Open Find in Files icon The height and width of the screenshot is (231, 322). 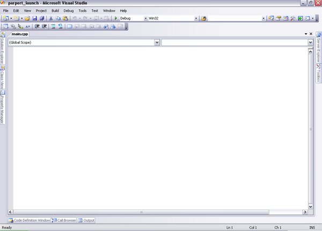coord(203,18)
